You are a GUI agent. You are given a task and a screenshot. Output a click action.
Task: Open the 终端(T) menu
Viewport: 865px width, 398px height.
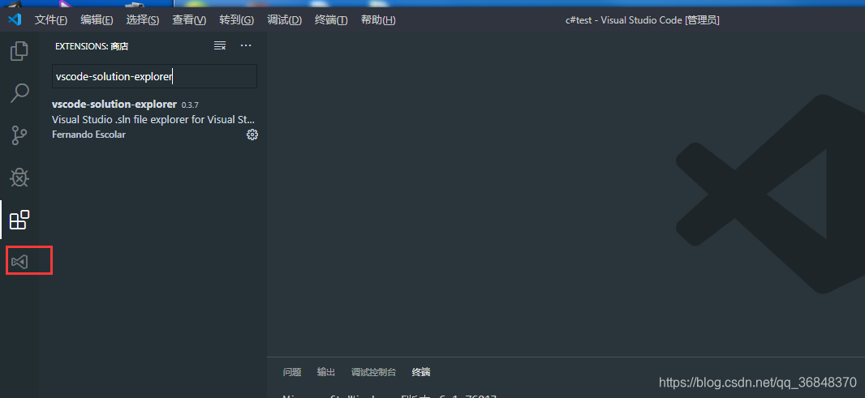point(331,19)
